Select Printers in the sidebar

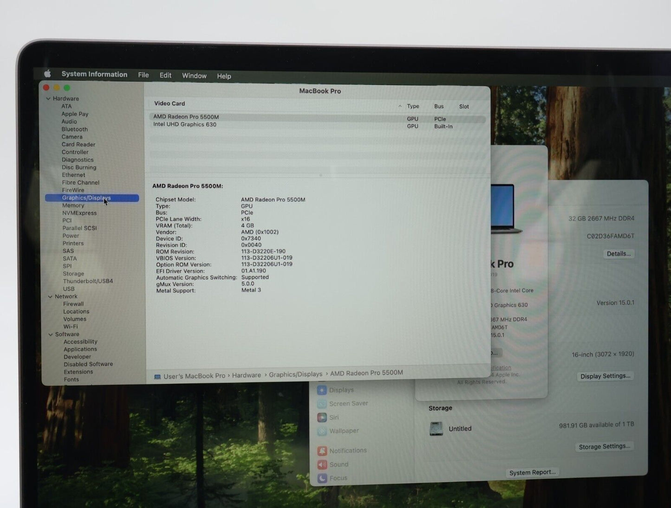click(x=73, y=244)
